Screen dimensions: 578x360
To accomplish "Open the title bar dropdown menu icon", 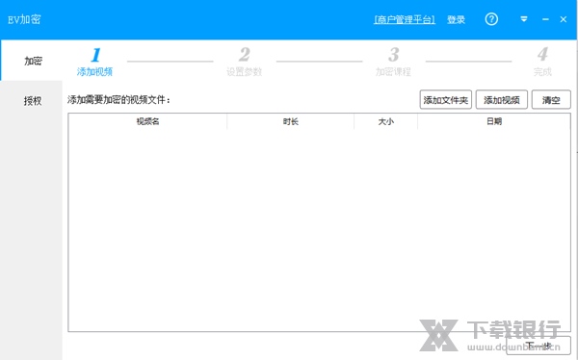I will [x=524, y=19].
